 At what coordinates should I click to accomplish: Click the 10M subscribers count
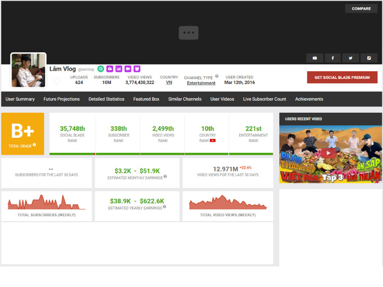point(106,82)
